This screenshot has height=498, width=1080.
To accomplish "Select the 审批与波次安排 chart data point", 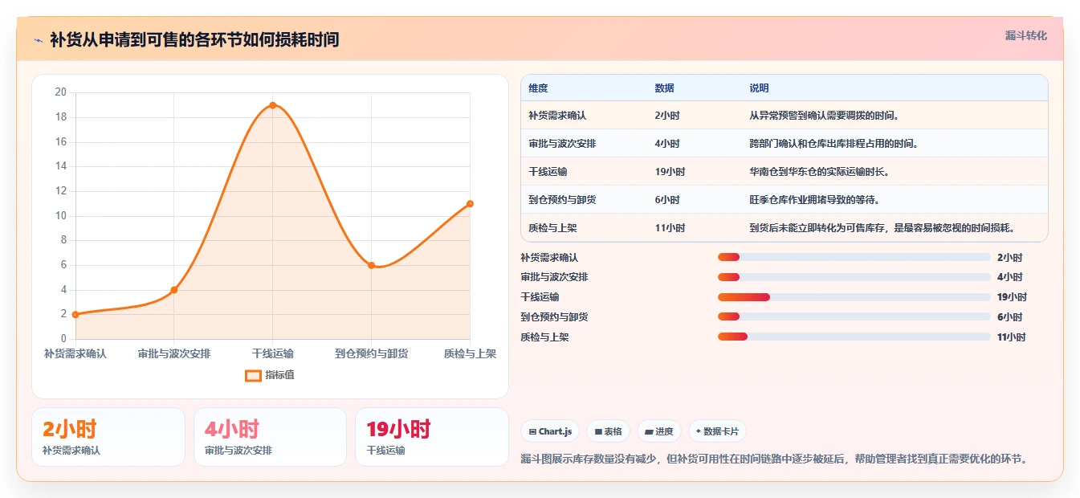I will point(174,290).
